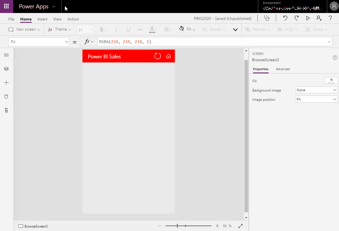Switch to the Properties tab
The height and width of the screenshot is (231, 339).
pyautogui.click(x=261, y=69)
